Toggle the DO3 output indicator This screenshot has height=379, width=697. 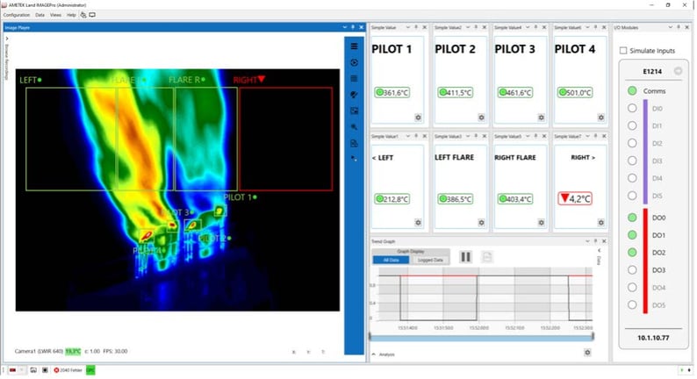632,270
